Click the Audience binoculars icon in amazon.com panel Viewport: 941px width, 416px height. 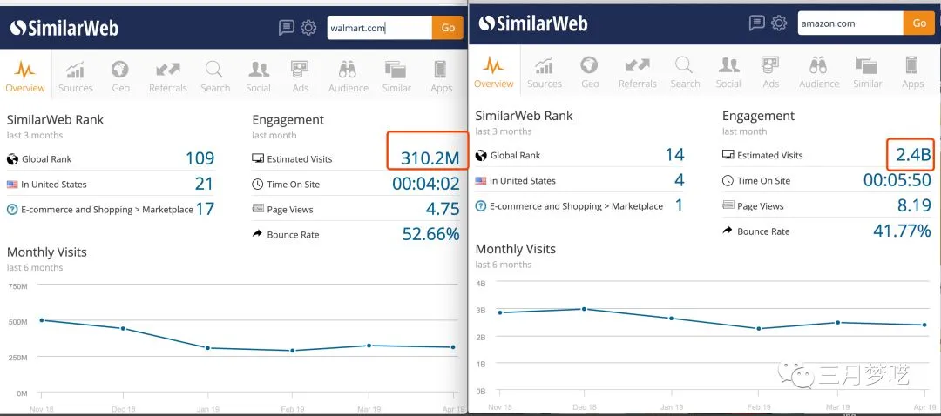pyautogui.click(x=818, y=65)
